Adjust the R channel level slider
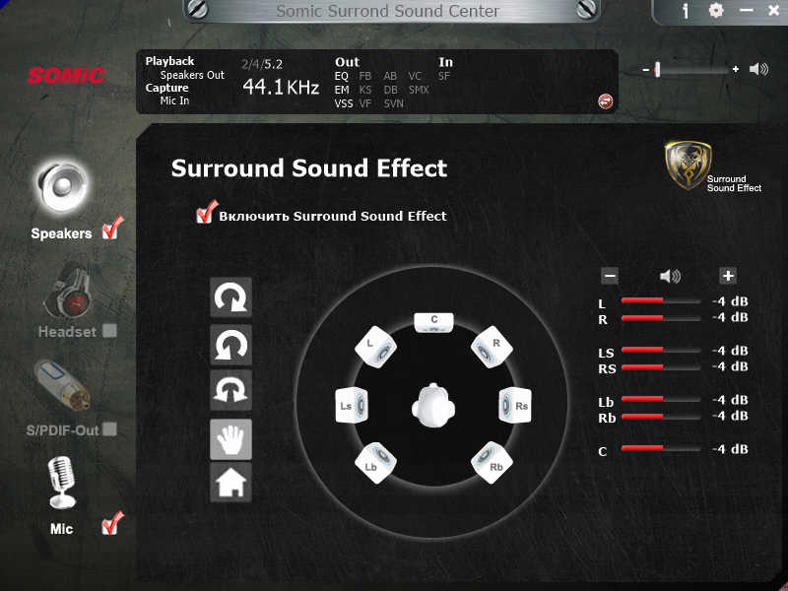Screen dimensions: 788x591 [661, 318]
